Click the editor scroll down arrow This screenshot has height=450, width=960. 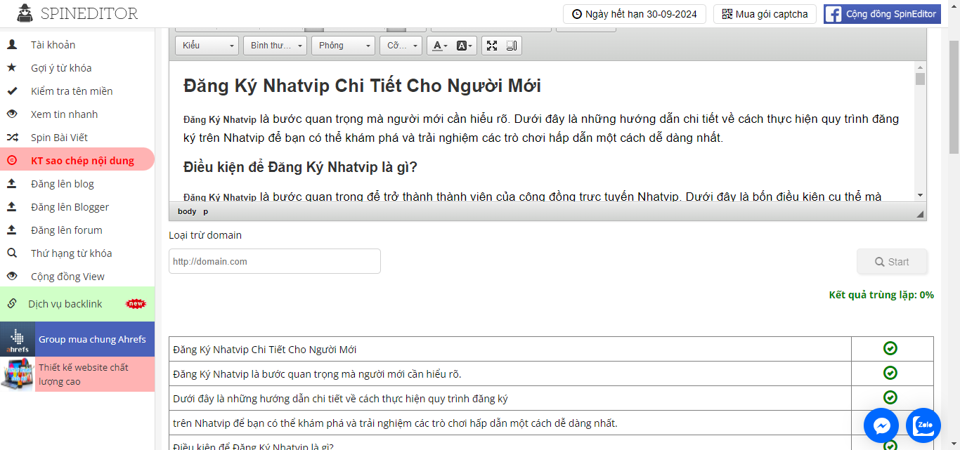(920, 195)
